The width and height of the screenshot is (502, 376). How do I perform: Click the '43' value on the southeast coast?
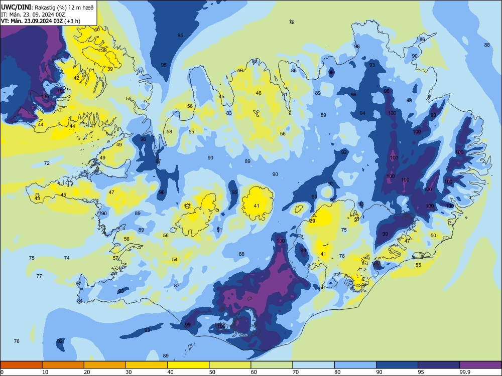coord(359,286)
